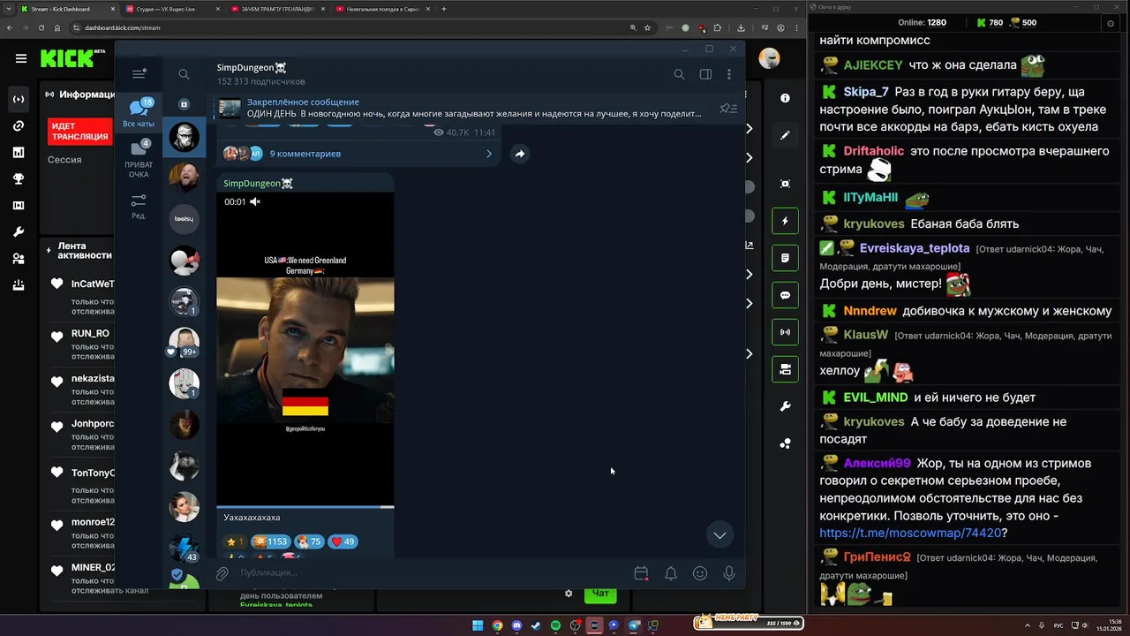Viewport: 1130px width, 636px height.
Task: Open scheduled messages calendar icon
Action: [x=641, y=573]
